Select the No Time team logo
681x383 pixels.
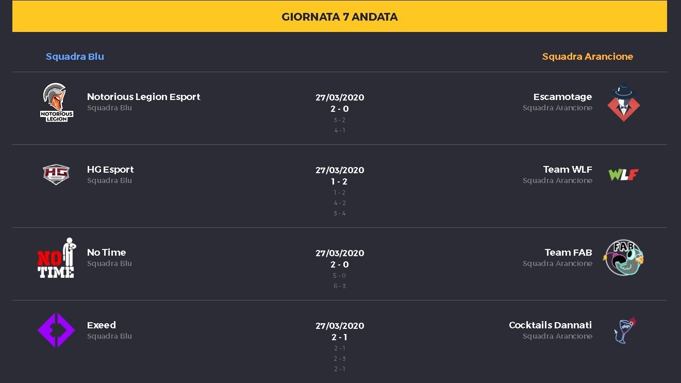[56, 258]
